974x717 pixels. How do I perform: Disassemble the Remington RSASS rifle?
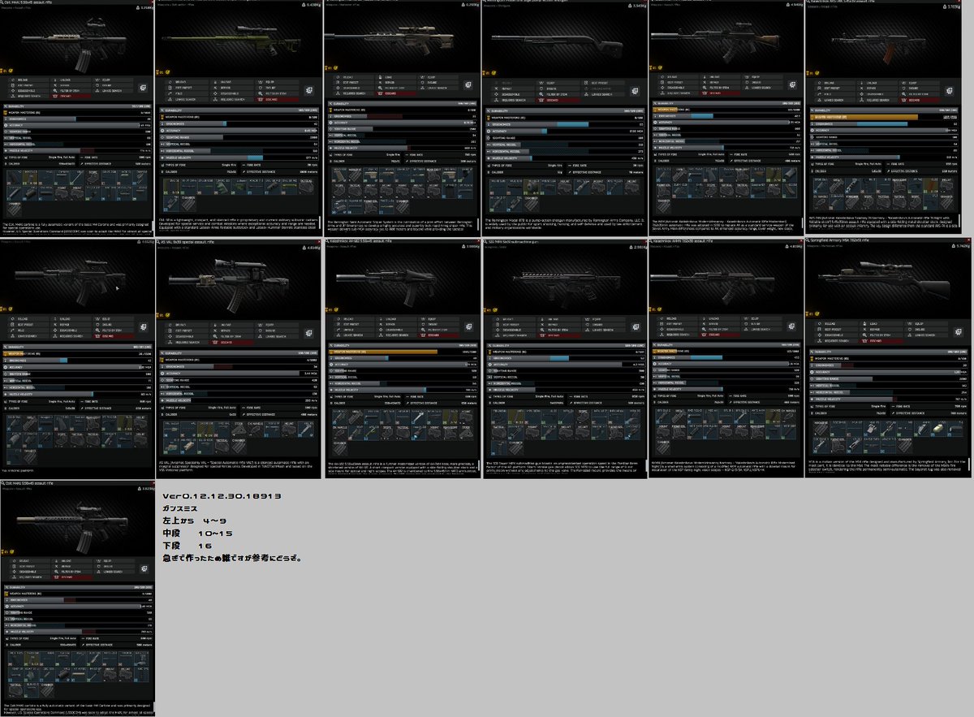click(354, 88)
